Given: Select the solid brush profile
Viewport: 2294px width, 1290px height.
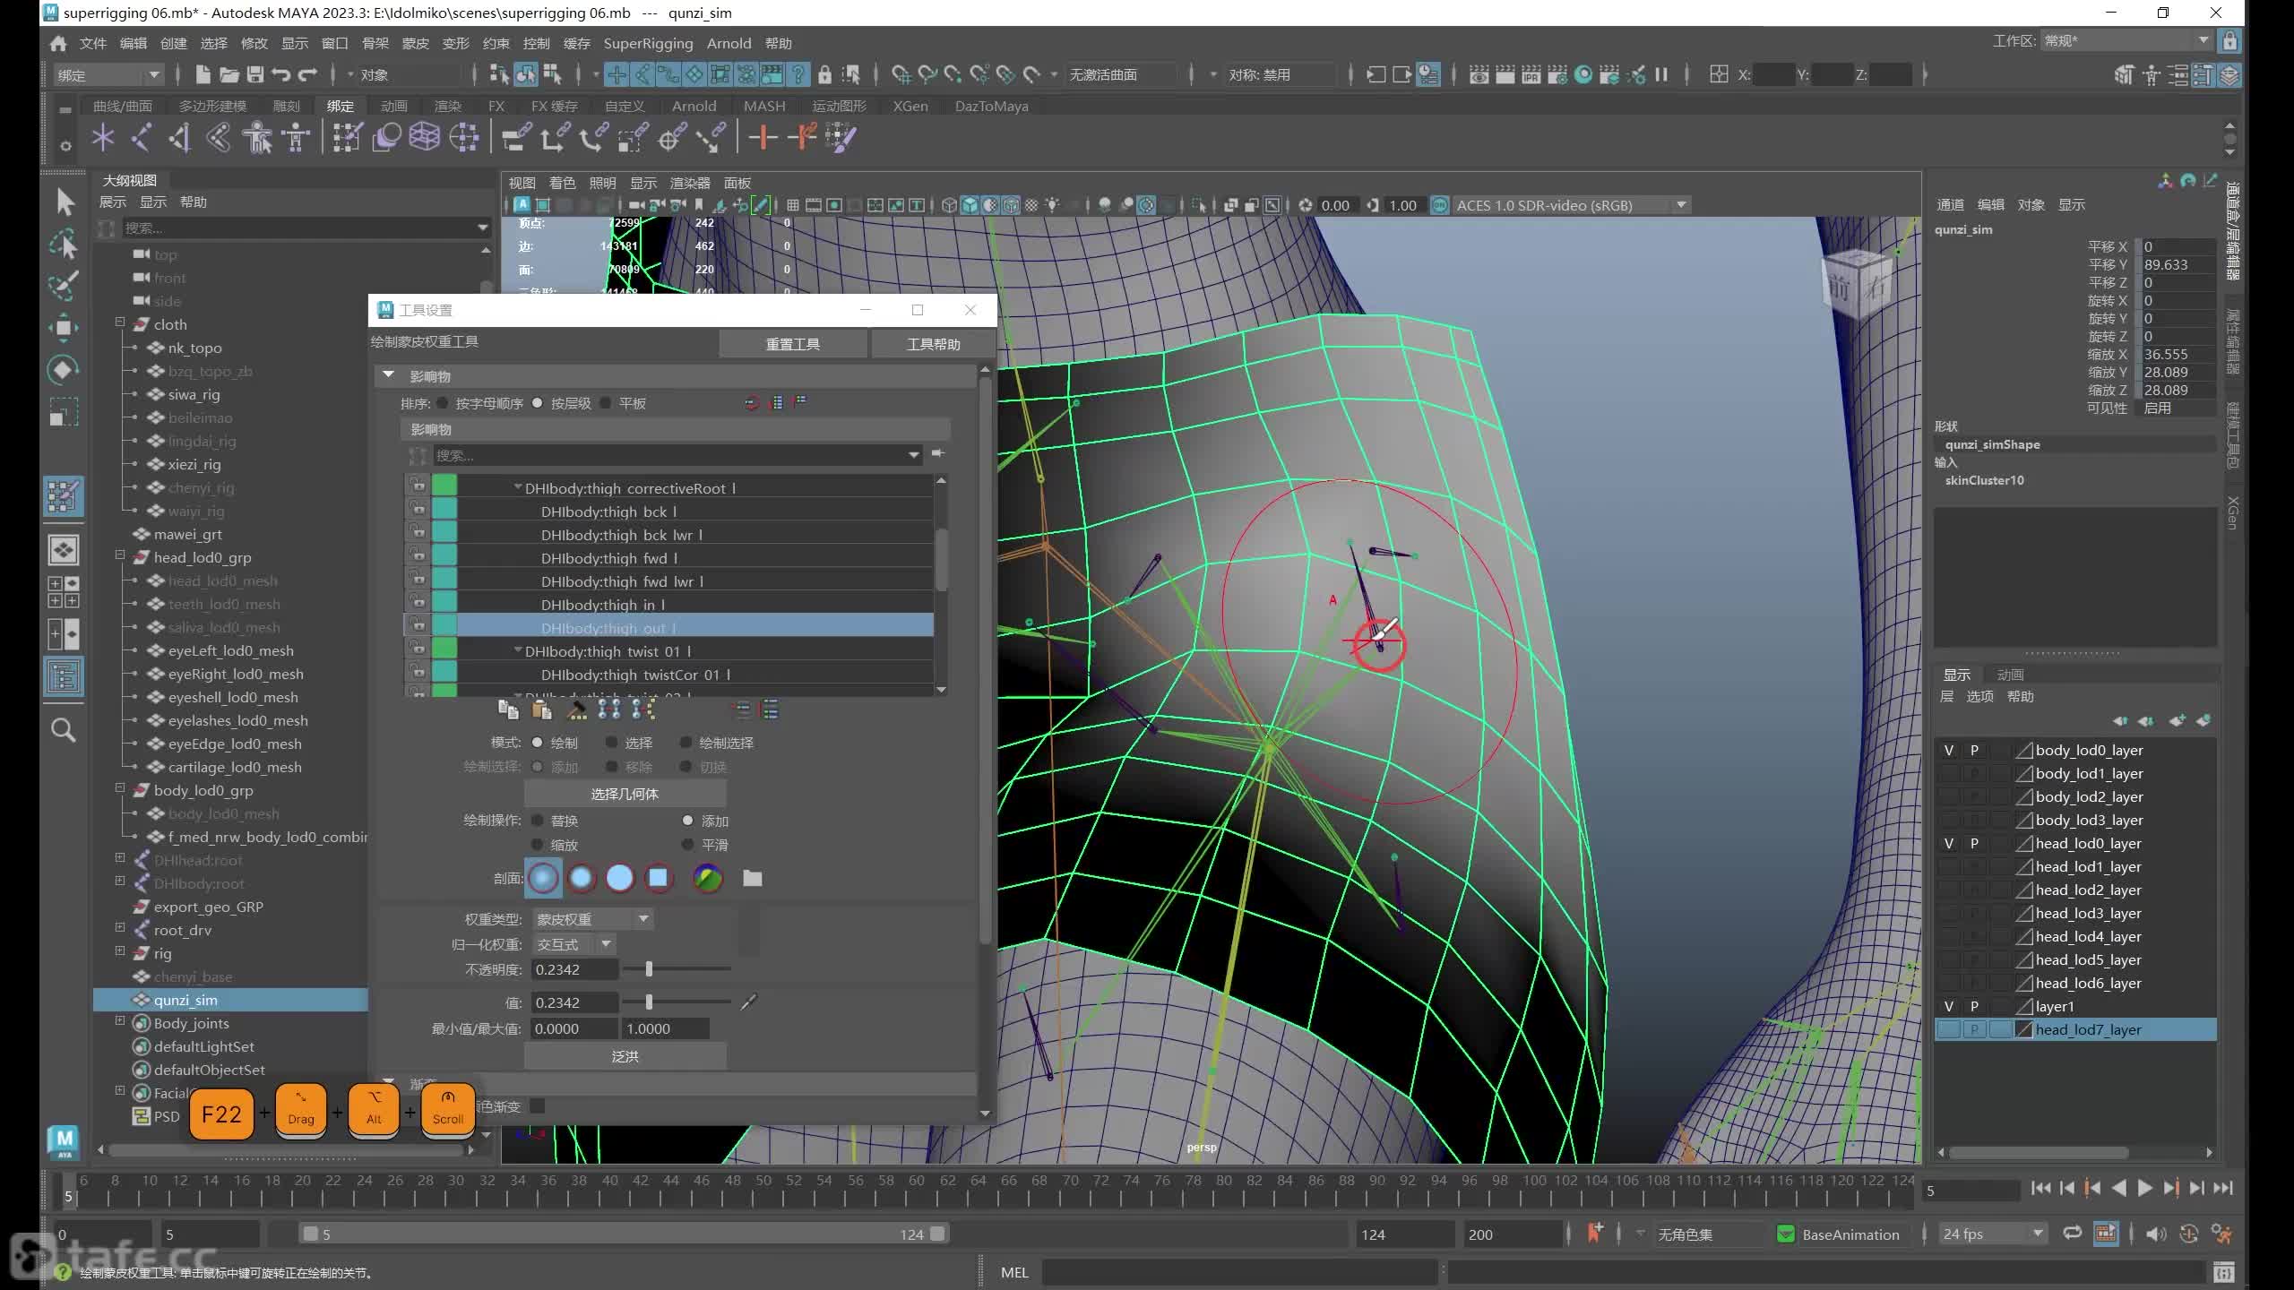Looking at the screenshot, I should tap(619, 878).
